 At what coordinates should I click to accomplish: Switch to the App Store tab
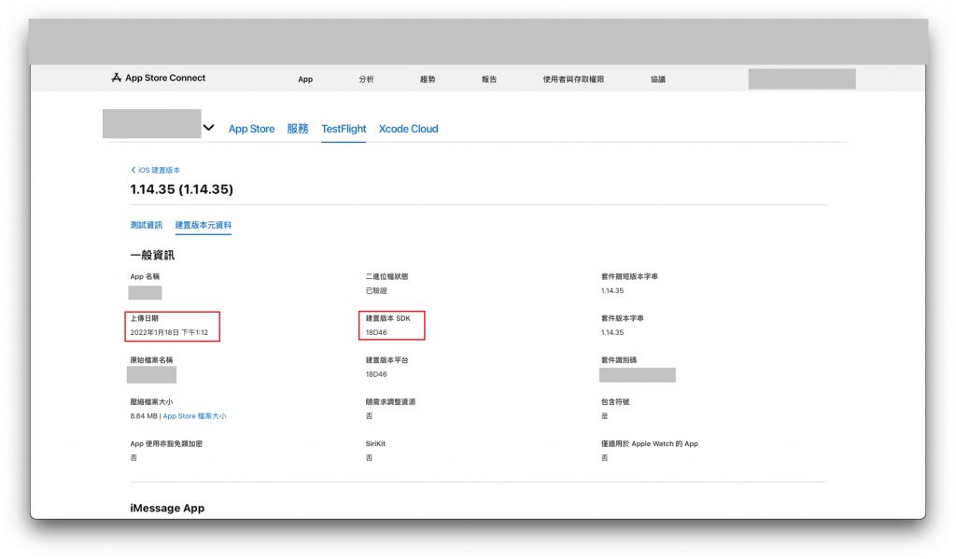251,129
